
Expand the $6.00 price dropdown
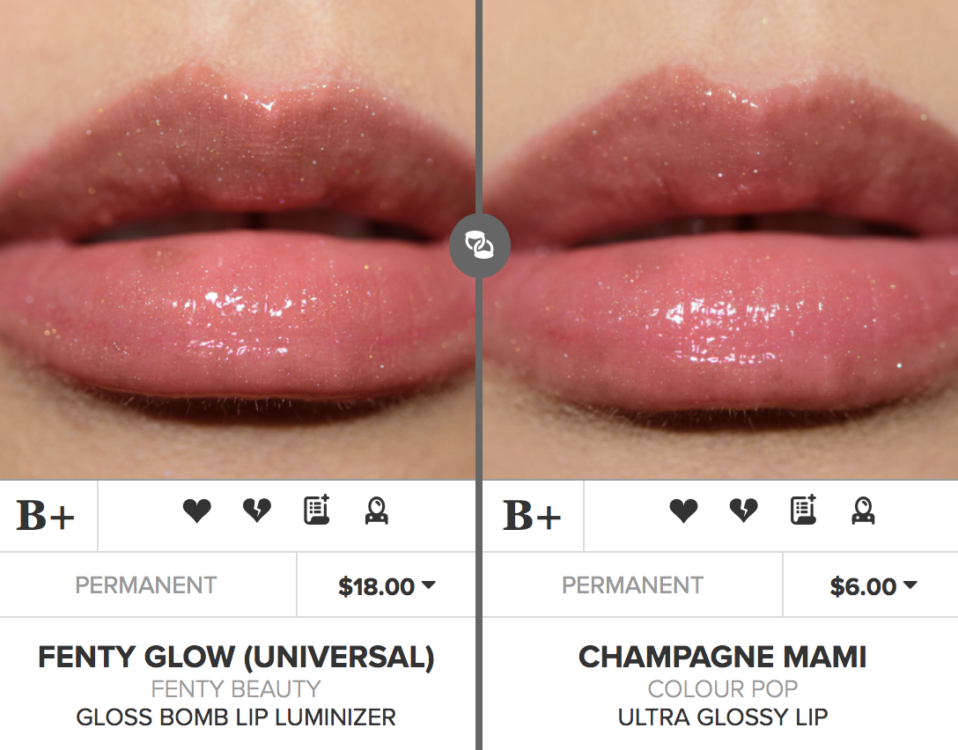point(873,586)
